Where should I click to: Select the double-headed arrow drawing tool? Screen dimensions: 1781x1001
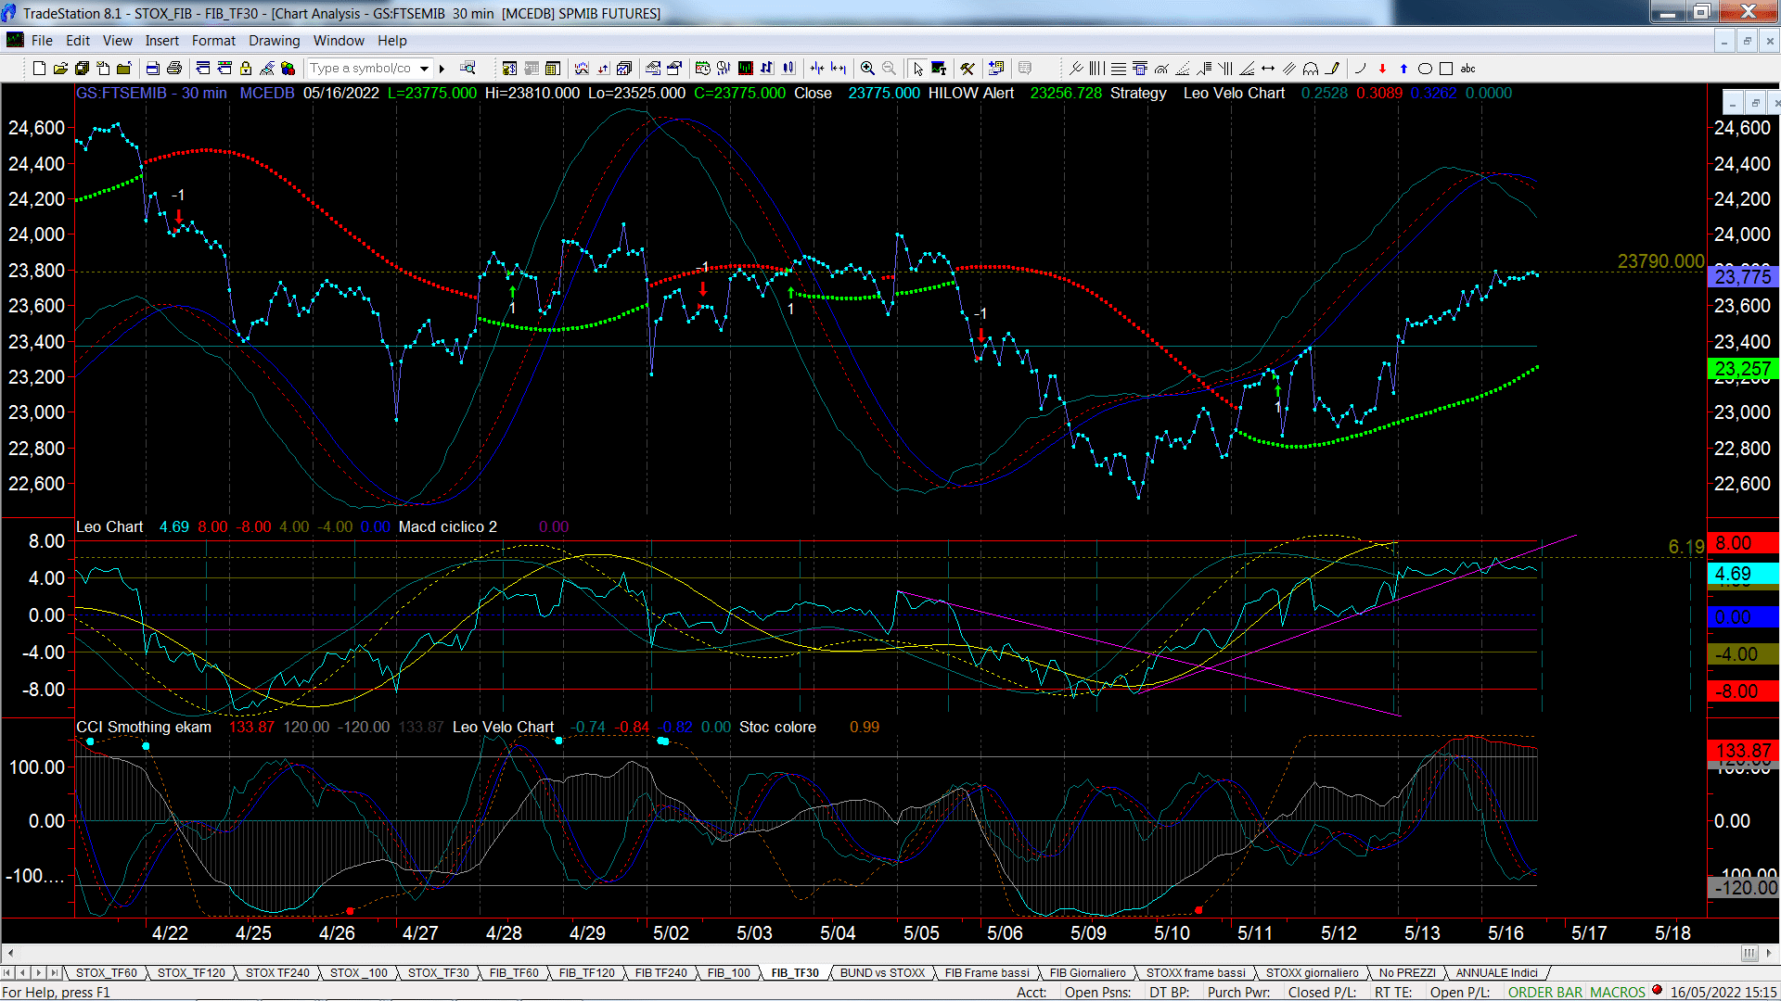click(1268, 69)
